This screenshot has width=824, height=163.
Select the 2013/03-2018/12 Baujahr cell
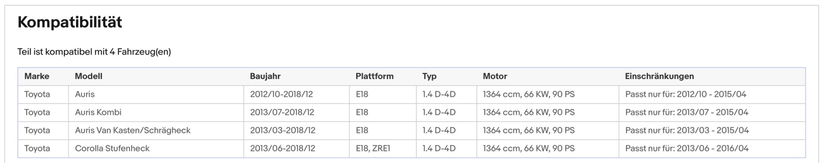click(296, 130)
